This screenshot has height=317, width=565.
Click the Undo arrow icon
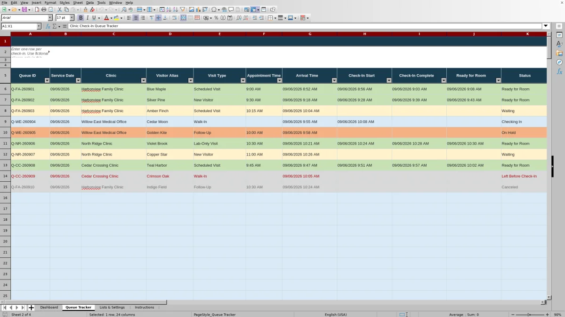click(x=101, y=9)
